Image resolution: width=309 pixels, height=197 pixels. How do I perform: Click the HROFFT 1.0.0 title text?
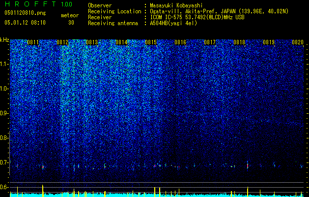coord(39,4)
